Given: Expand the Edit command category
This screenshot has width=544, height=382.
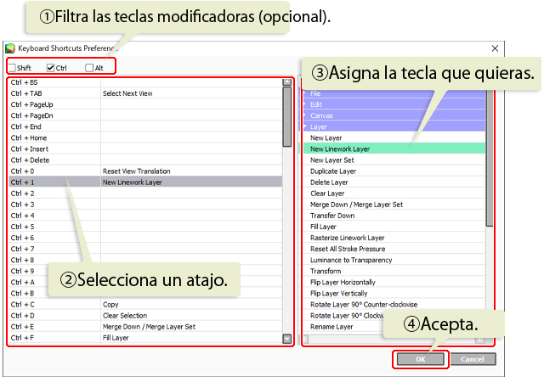Looking at the screenshot, I should pyautogui.click(x=316, y=104).
